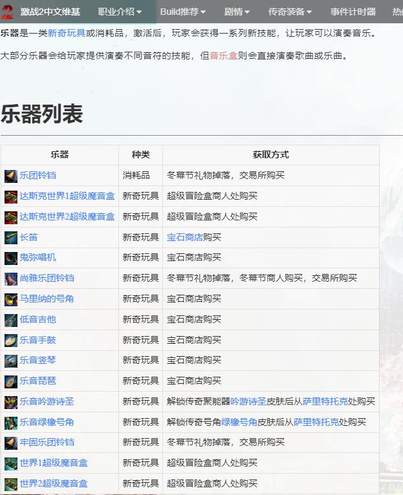Open the 乐音竖琴 page link
This screenshot has height=495, width=403.
(x=38, y=360)
